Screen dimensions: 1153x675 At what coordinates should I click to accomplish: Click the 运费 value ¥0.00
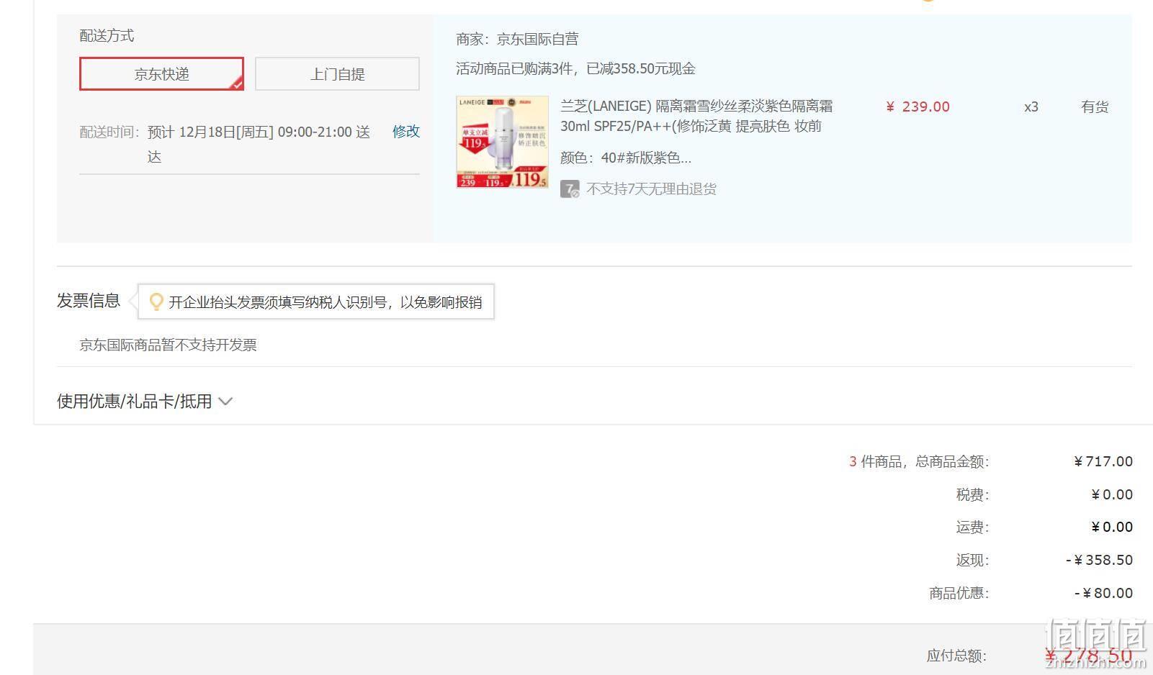coord(1112,527)
